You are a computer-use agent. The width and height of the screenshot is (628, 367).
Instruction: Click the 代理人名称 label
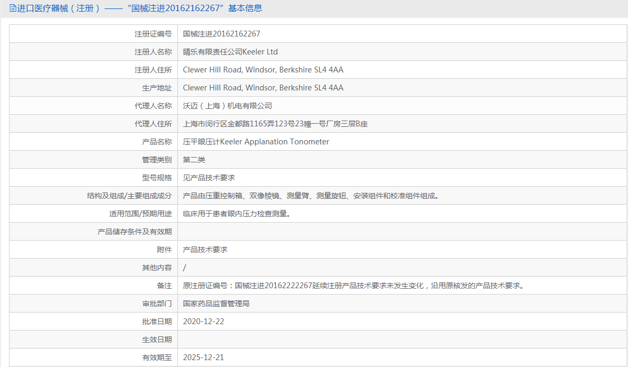153,106
